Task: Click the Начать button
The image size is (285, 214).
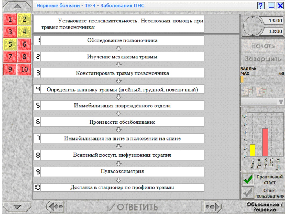Action: point(263,45)
